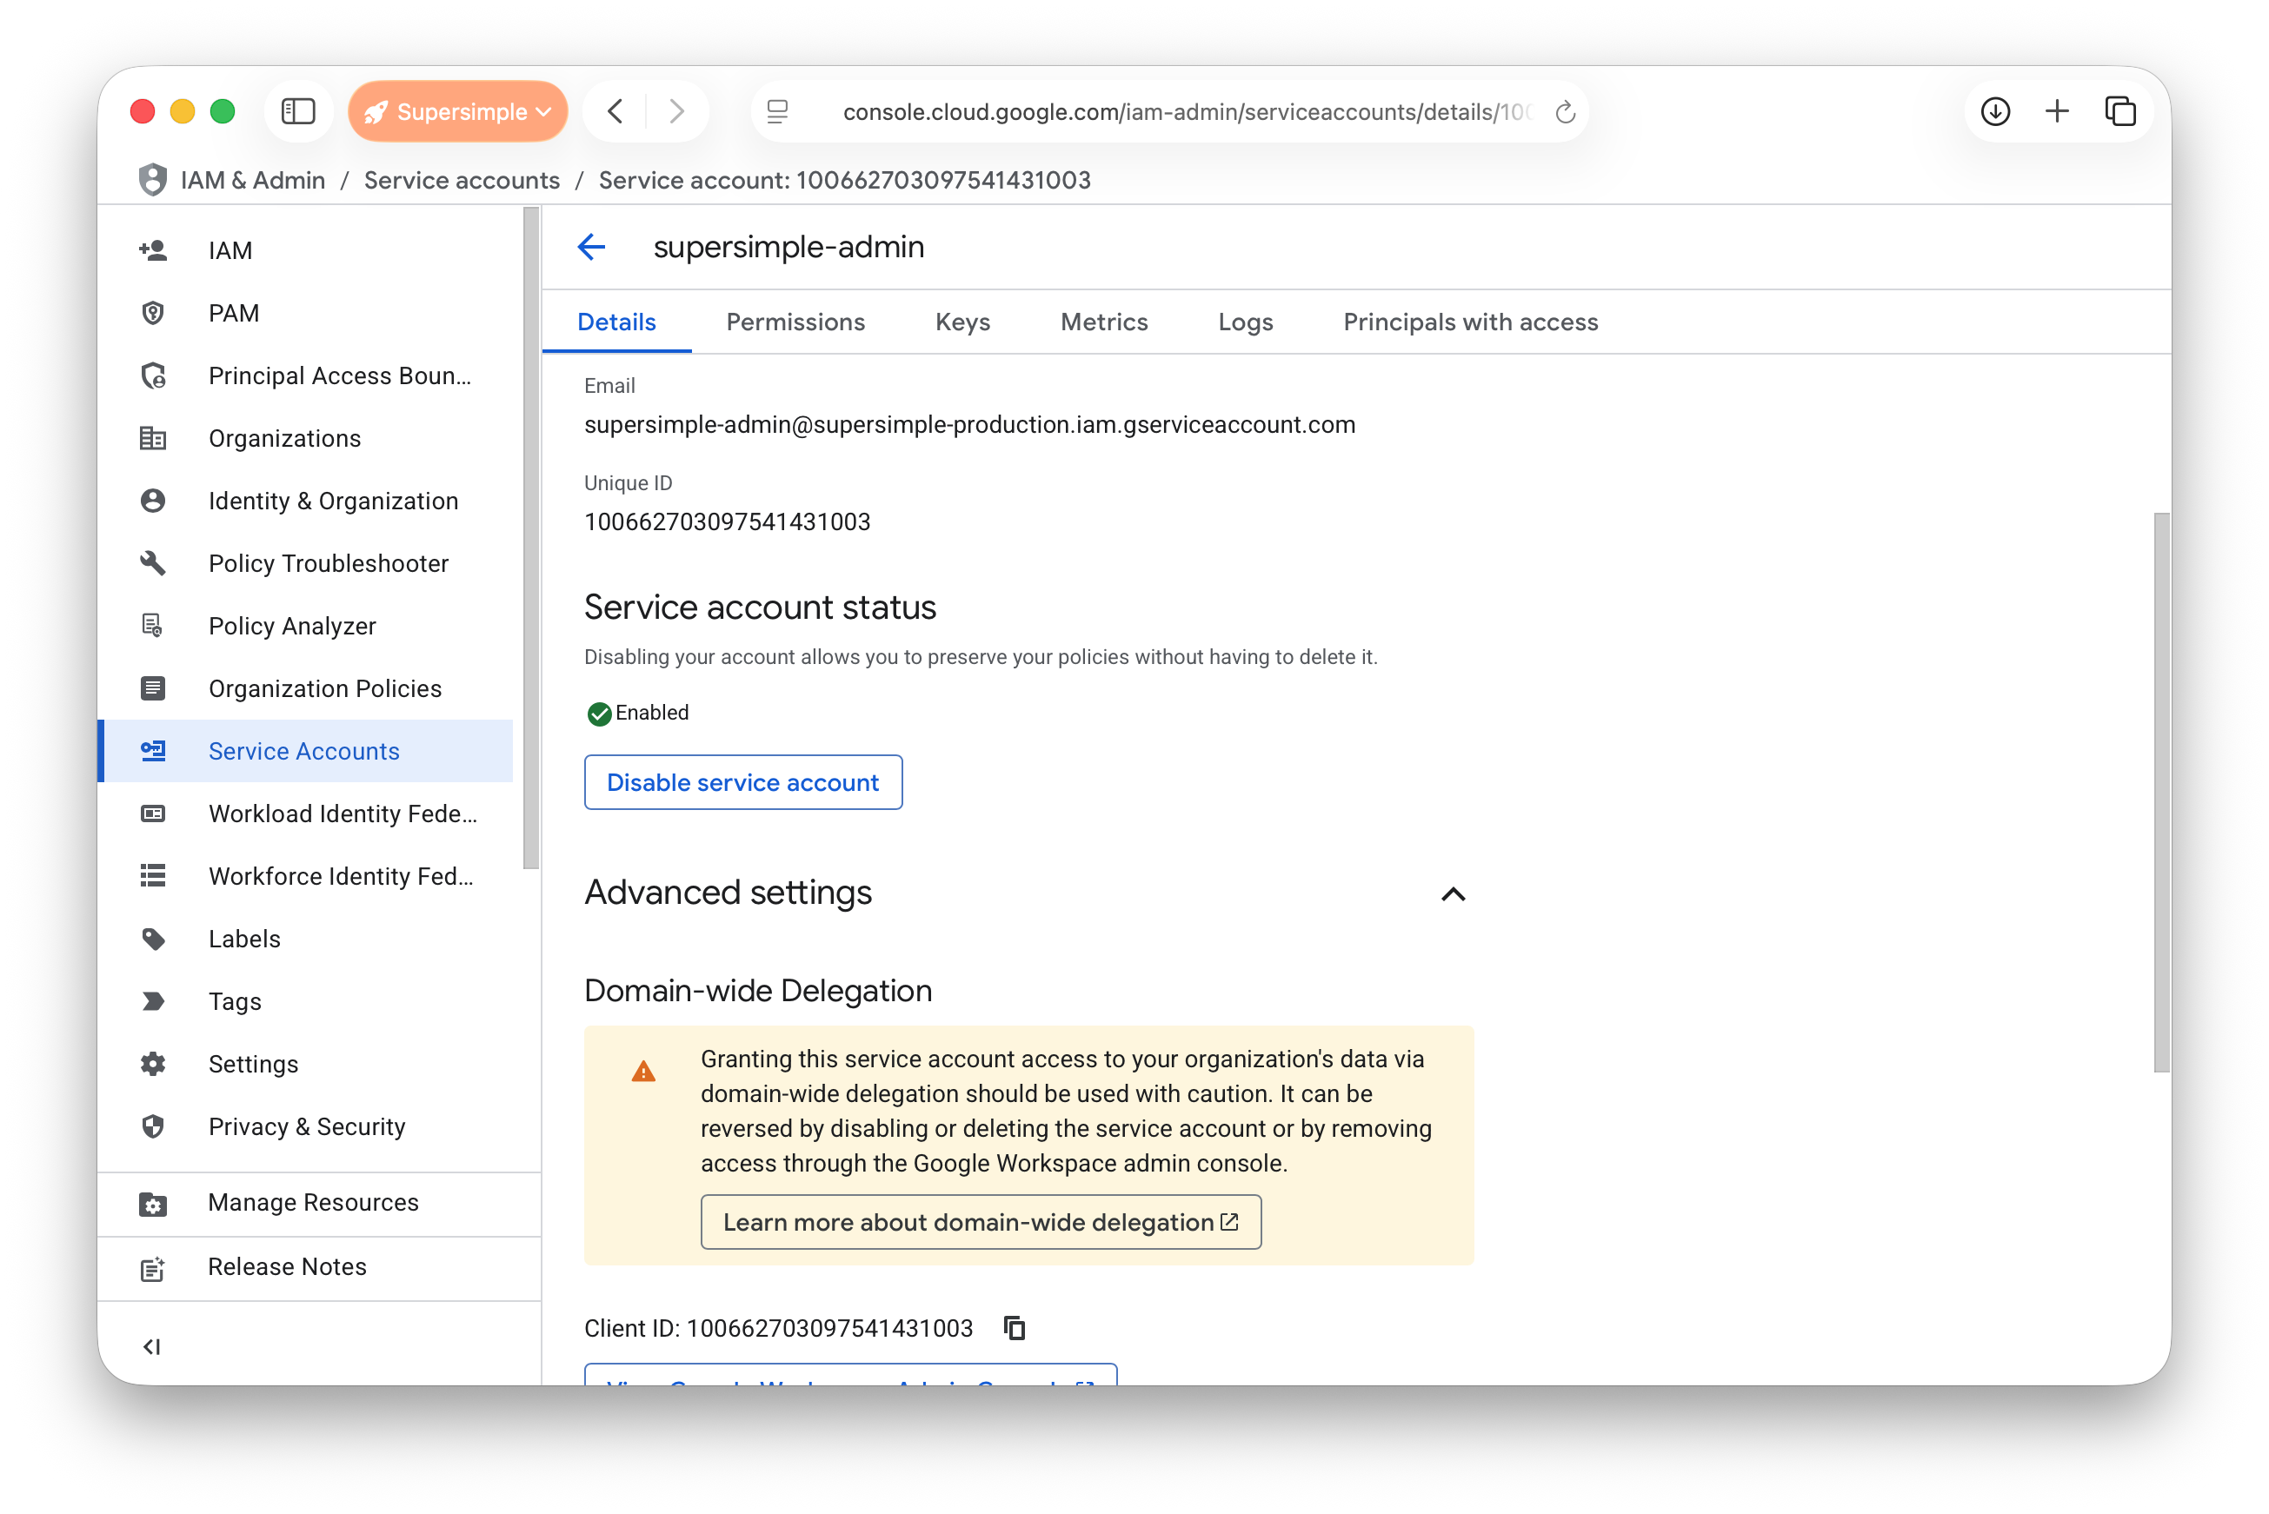Image resolution: width=2269 pixels, height=1514 pixels.
Task: Collapse the sidebar navigation menu
Action: pos(151,1347)
